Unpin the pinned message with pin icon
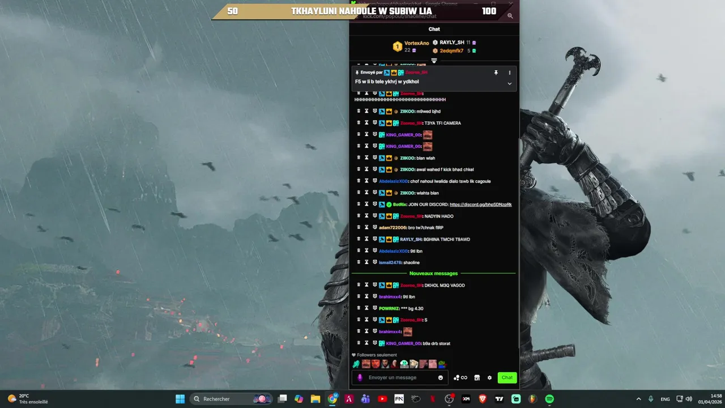Screen dimensions: 725x408 pos(496,73)
